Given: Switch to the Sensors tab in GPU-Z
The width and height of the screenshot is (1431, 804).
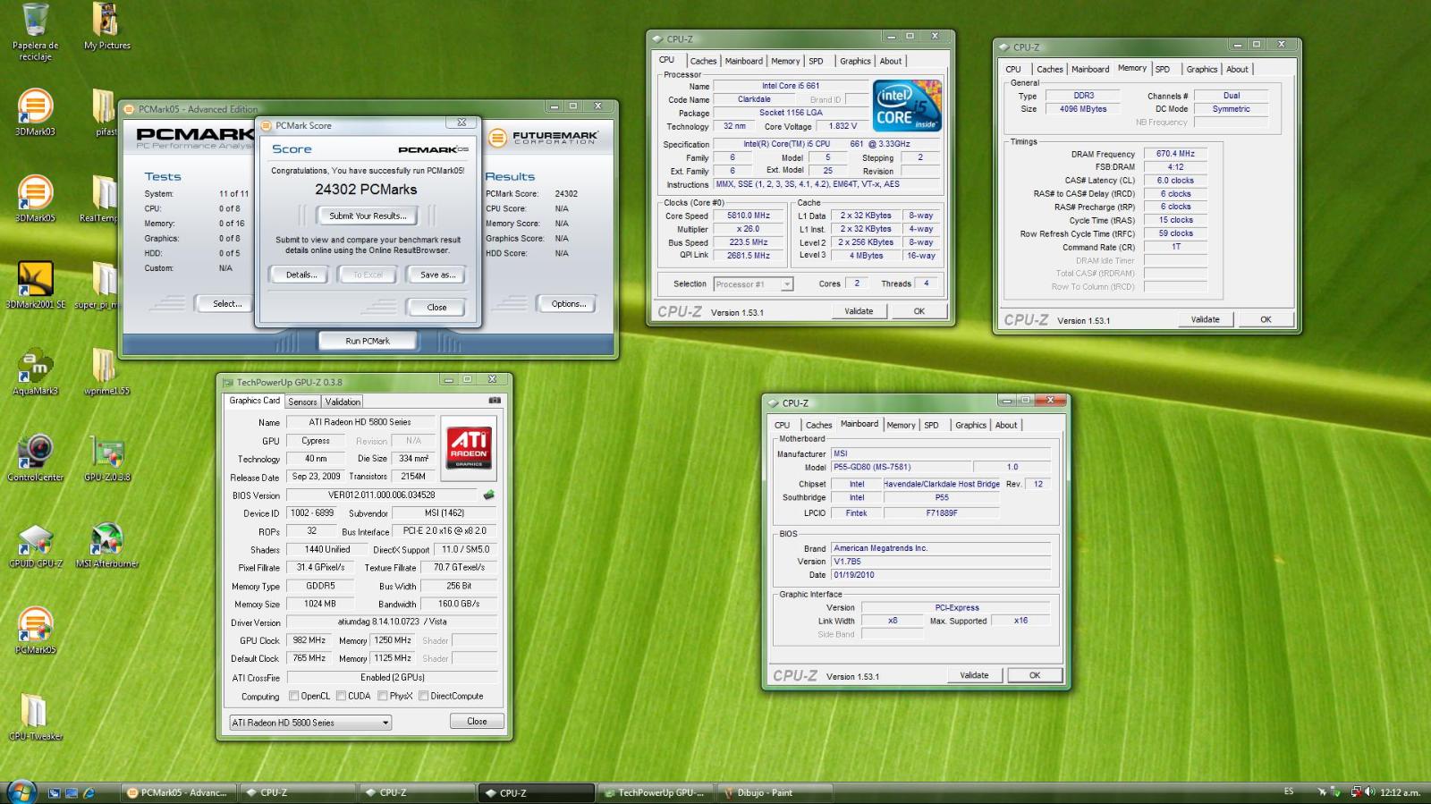Looking at the screenshot, I should pyautogui.click(x=302, y=402).
